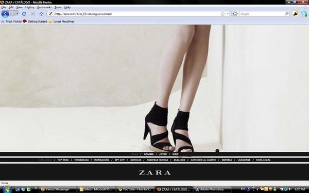Open the Help menu
The width and height of the screenshot is (309, 193).
[67, 7]
